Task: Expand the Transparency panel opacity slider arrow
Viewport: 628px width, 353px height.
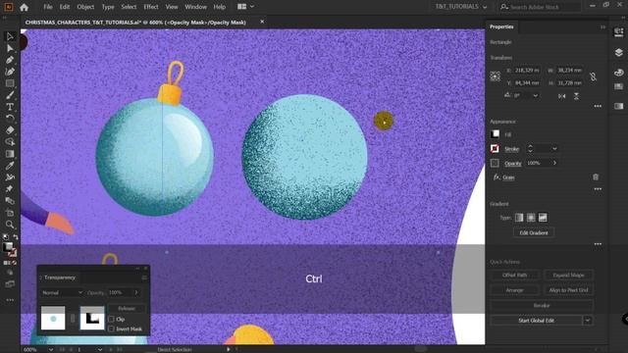Action: (x=136, y=292)
